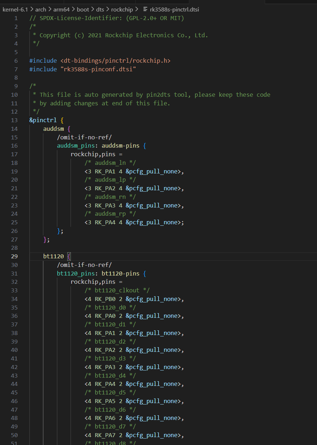Viewport: 317px width, 445px height.
Task: Click the auddsm_lp comment
Action: (x=110, y=180)
